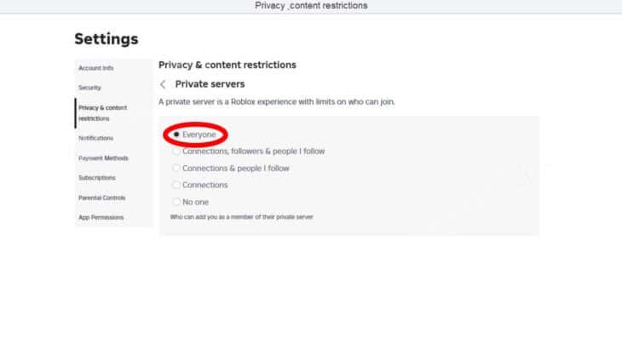The height and width of the screenshot is (349, 622).
Task: Click the No one label text
Action: tap(196, 202)
